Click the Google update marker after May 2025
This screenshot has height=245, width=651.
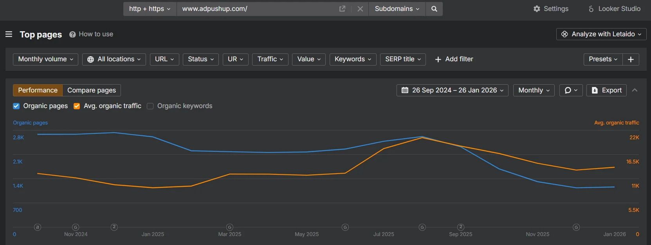point(345,227)
